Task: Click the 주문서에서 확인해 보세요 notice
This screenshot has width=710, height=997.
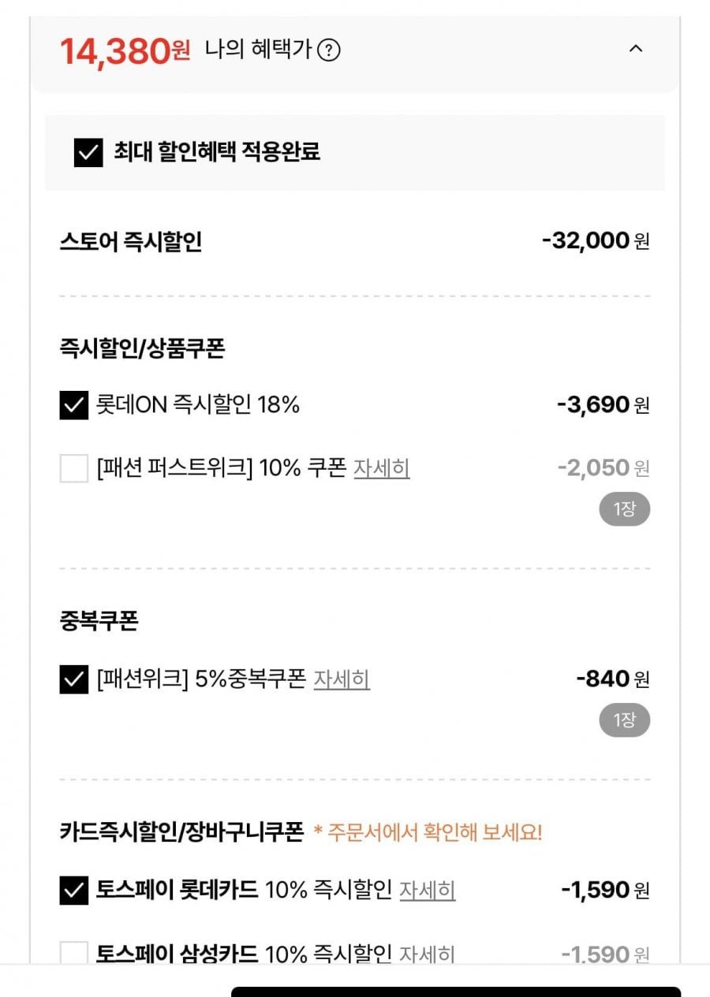Action: point(428,832)
